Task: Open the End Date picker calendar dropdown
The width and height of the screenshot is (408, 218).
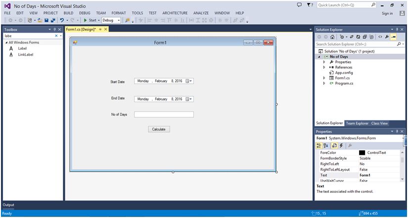Action: [188, 99]
